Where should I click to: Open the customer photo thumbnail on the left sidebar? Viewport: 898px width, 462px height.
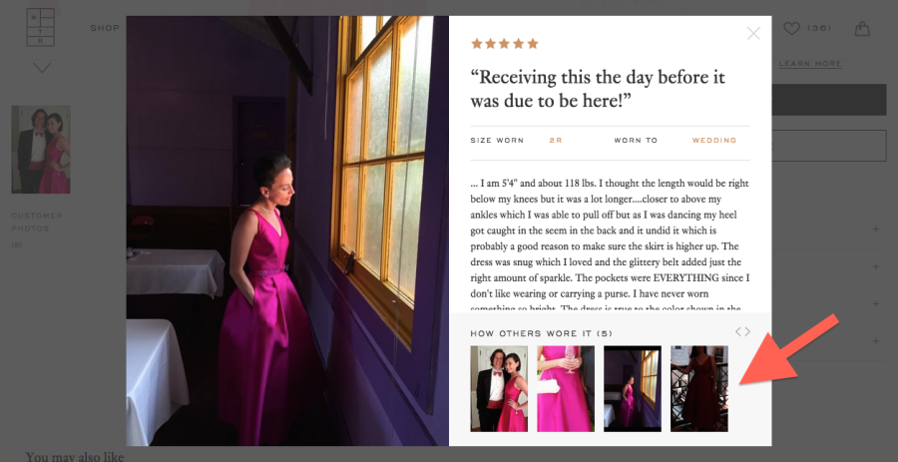click(41, 150)
